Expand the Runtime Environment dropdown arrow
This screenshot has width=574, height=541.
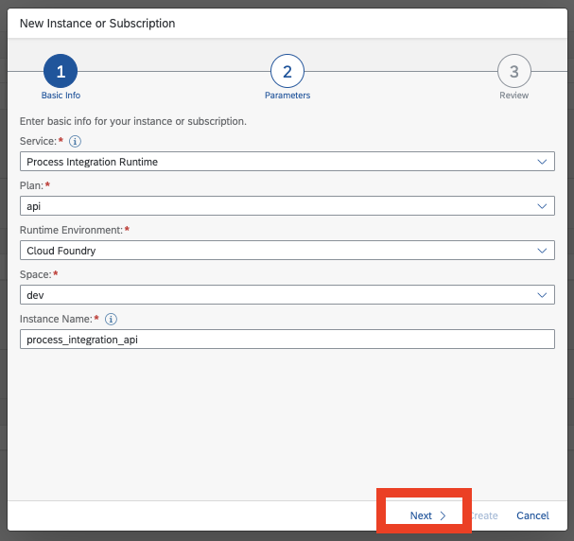coord(542,251)
